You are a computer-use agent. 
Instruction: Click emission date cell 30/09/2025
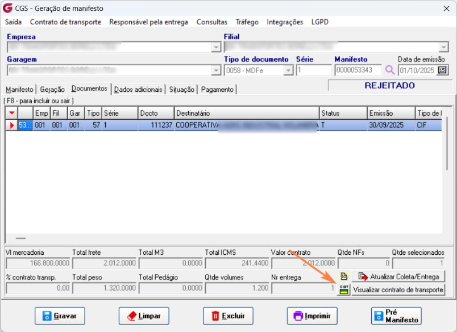[391, 125]
